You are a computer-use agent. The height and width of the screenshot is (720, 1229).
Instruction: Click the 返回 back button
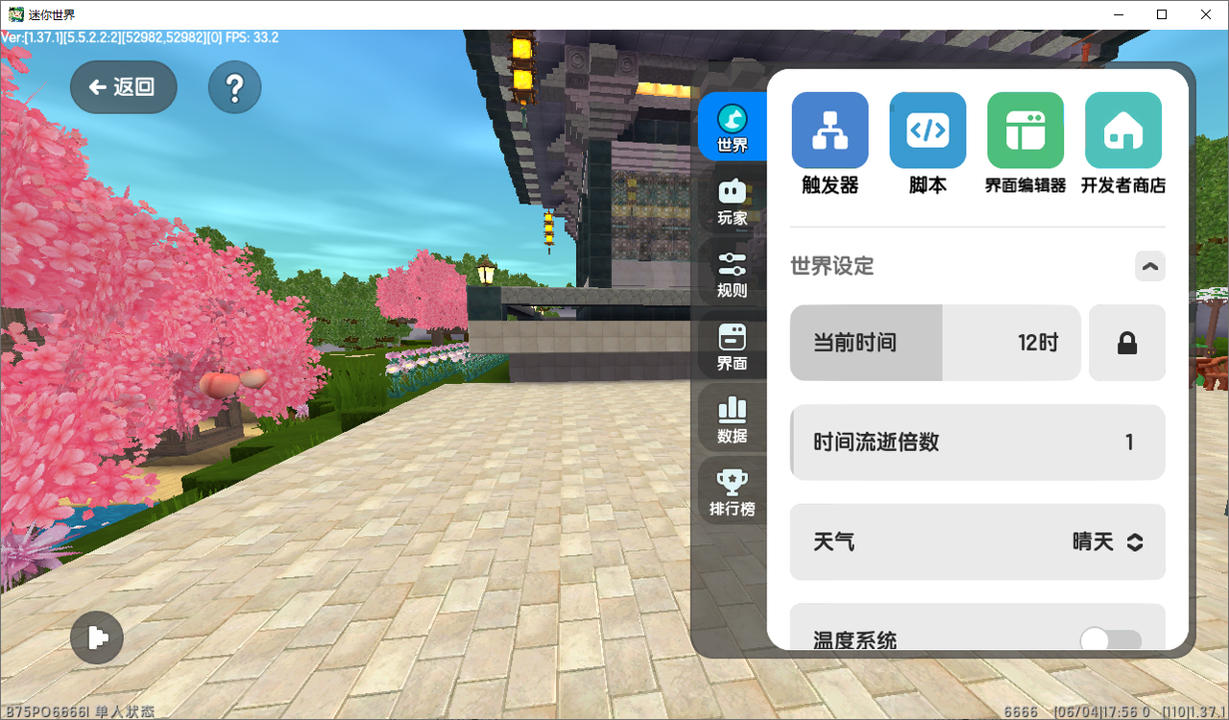(x=123, y=87)
